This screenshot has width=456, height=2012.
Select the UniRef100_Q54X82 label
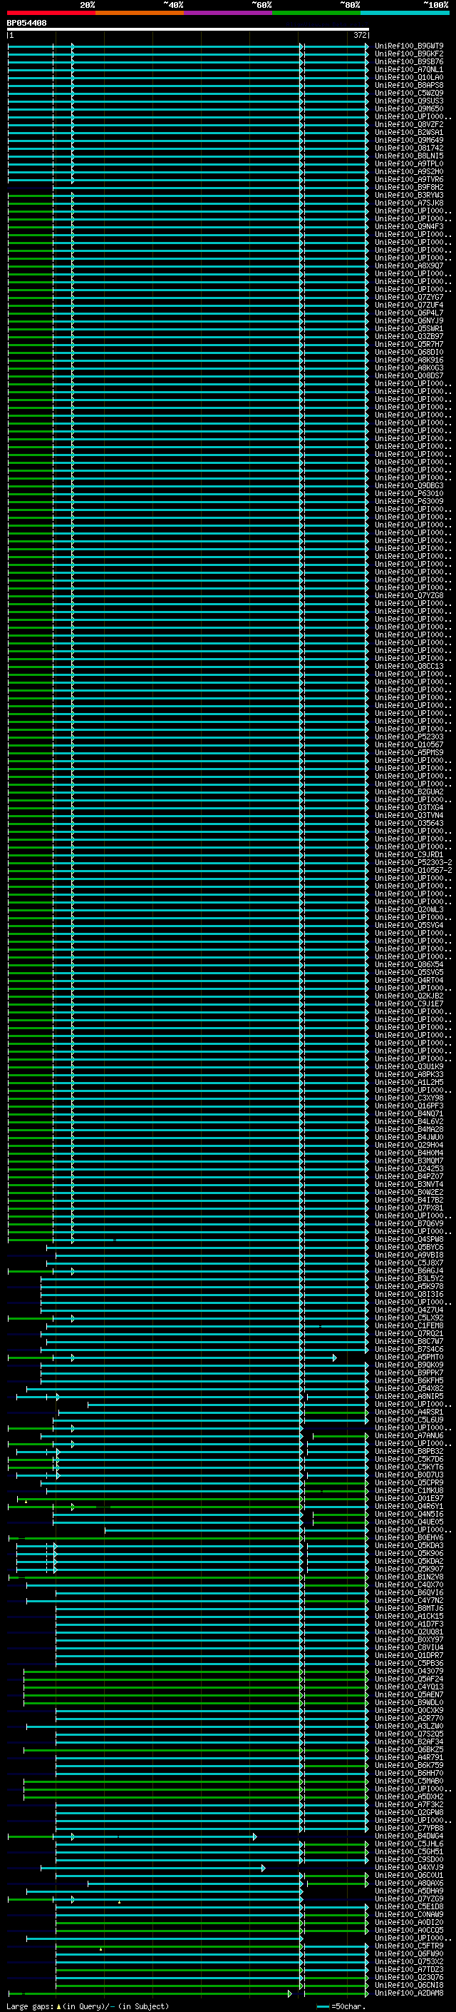409,1389
